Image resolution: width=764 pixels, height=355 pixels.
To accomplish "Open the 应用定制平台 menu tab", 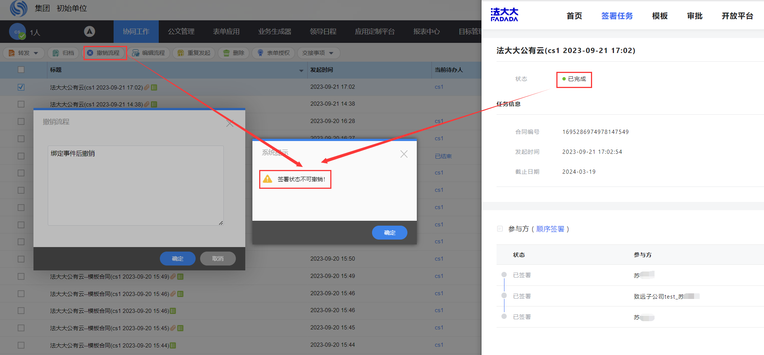I will click(375, 32).
